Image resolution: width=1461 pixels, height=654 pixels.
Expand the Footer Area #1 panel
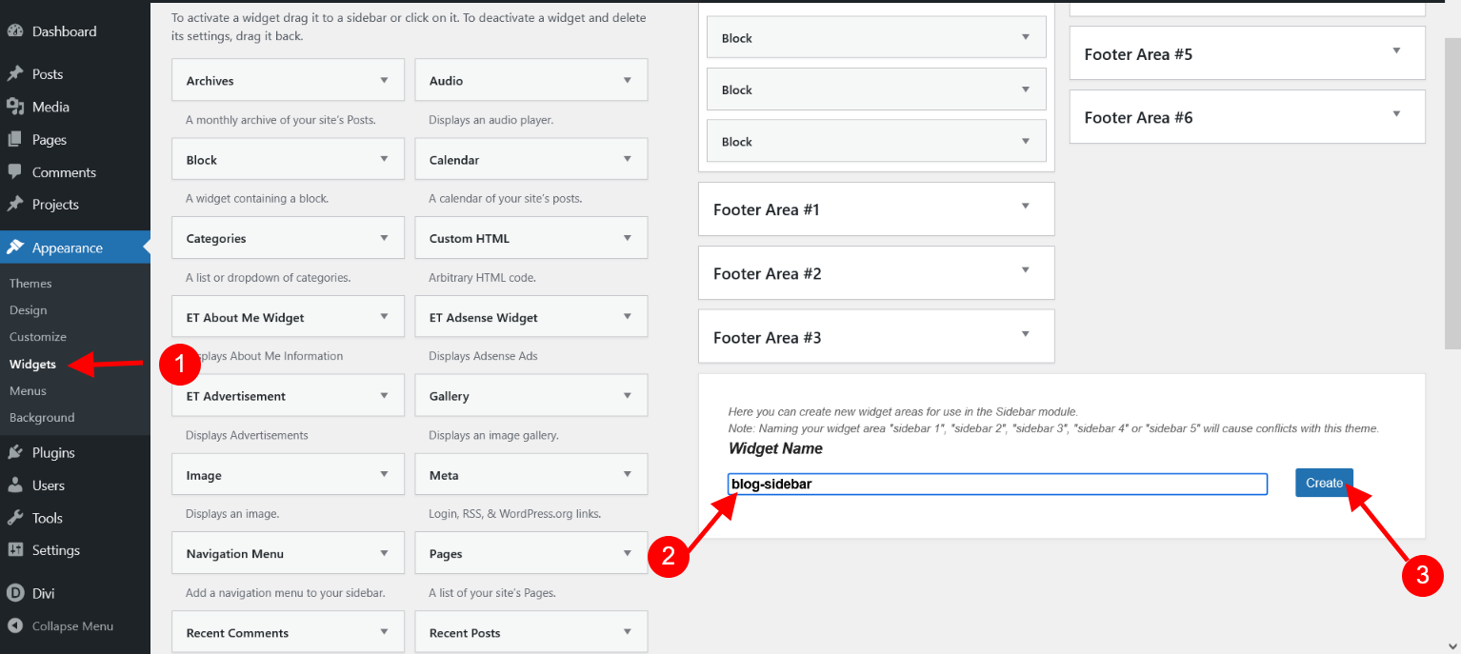tap(876, 208)
